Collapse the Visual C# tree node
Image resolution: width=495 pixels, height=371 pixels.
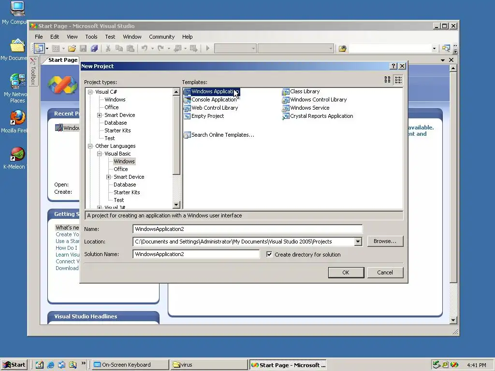point(90,92)
